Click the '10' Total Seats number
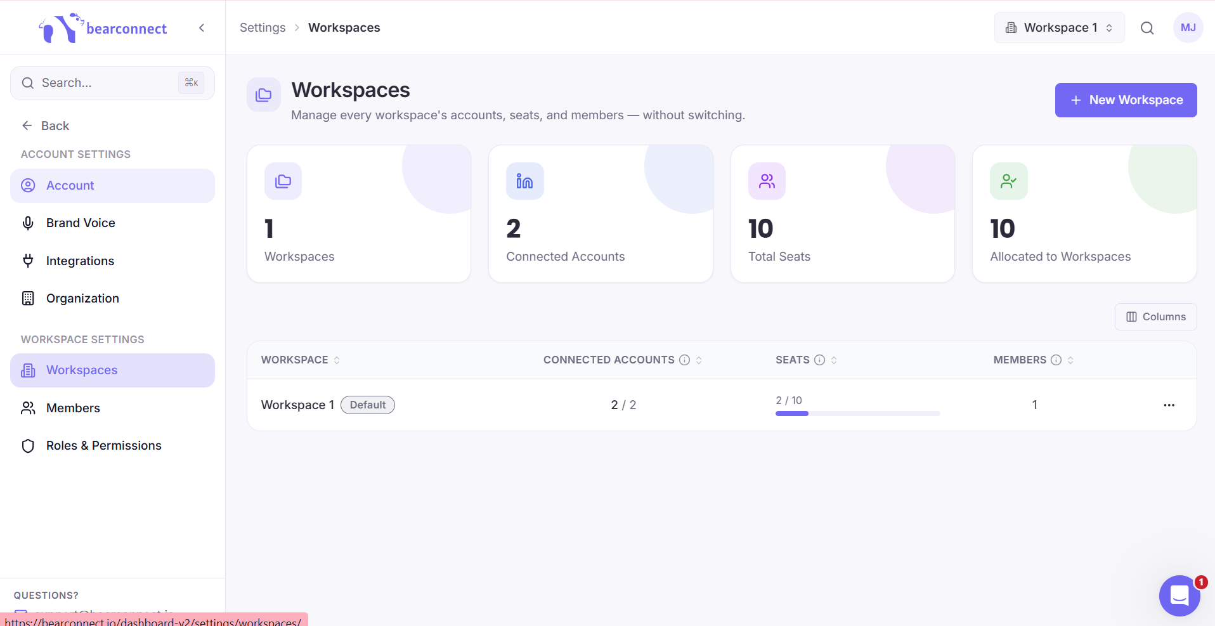The height and width of the screenshot is (626, 1215). coord(761,229)
